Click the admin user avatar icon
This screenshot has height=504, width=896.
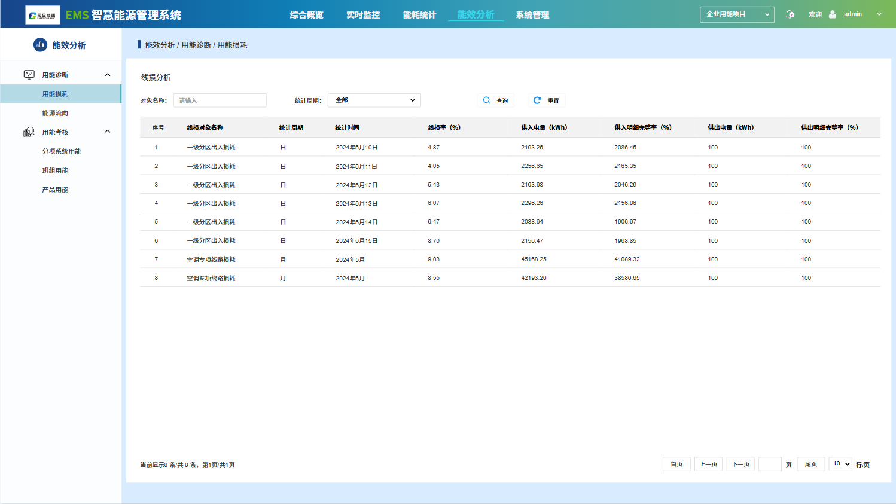click(x=833, y=14)
